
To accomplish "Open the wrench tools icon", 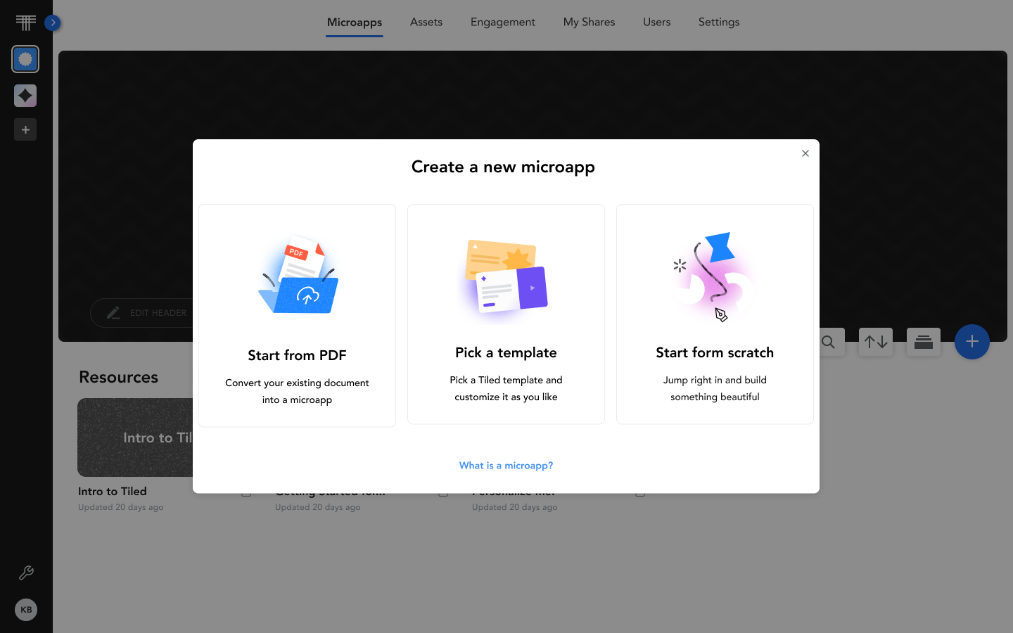I will (26, 573).
